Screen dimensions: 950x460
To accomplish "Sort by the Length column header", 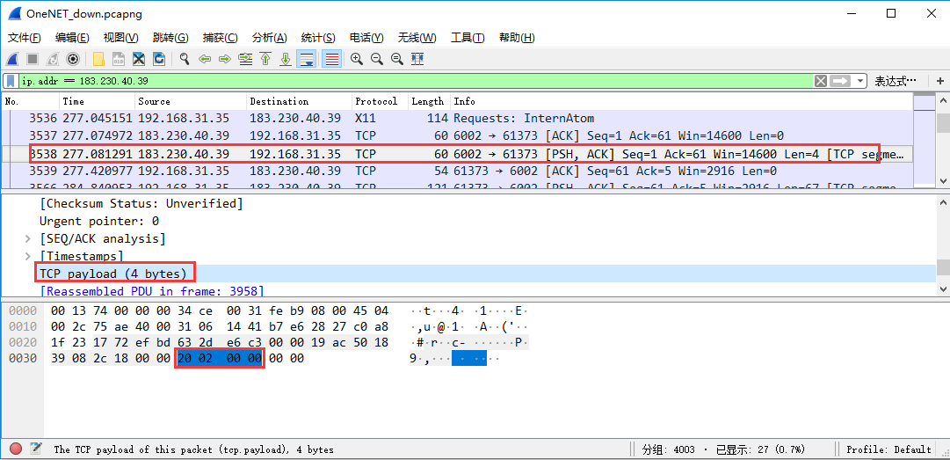I will [x=429, y=101].
